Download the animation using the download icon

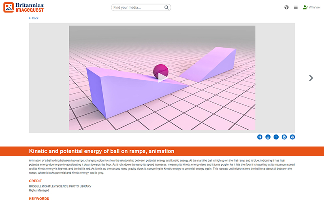click(x=268, y=137)
